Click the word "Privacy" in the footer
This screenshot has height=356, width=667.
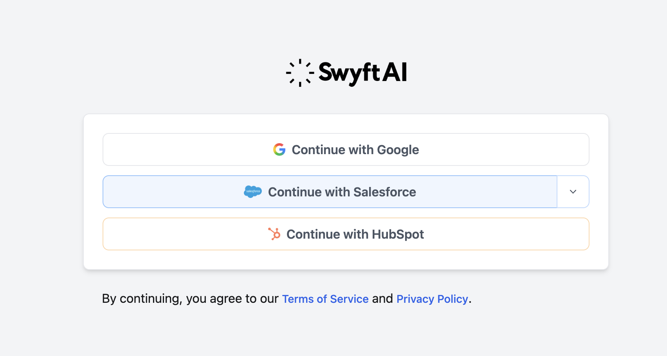point(415,299)
